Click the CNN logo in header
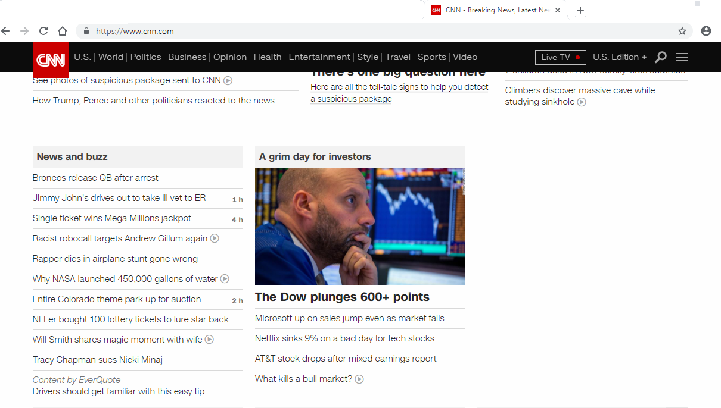 [51, 59]
